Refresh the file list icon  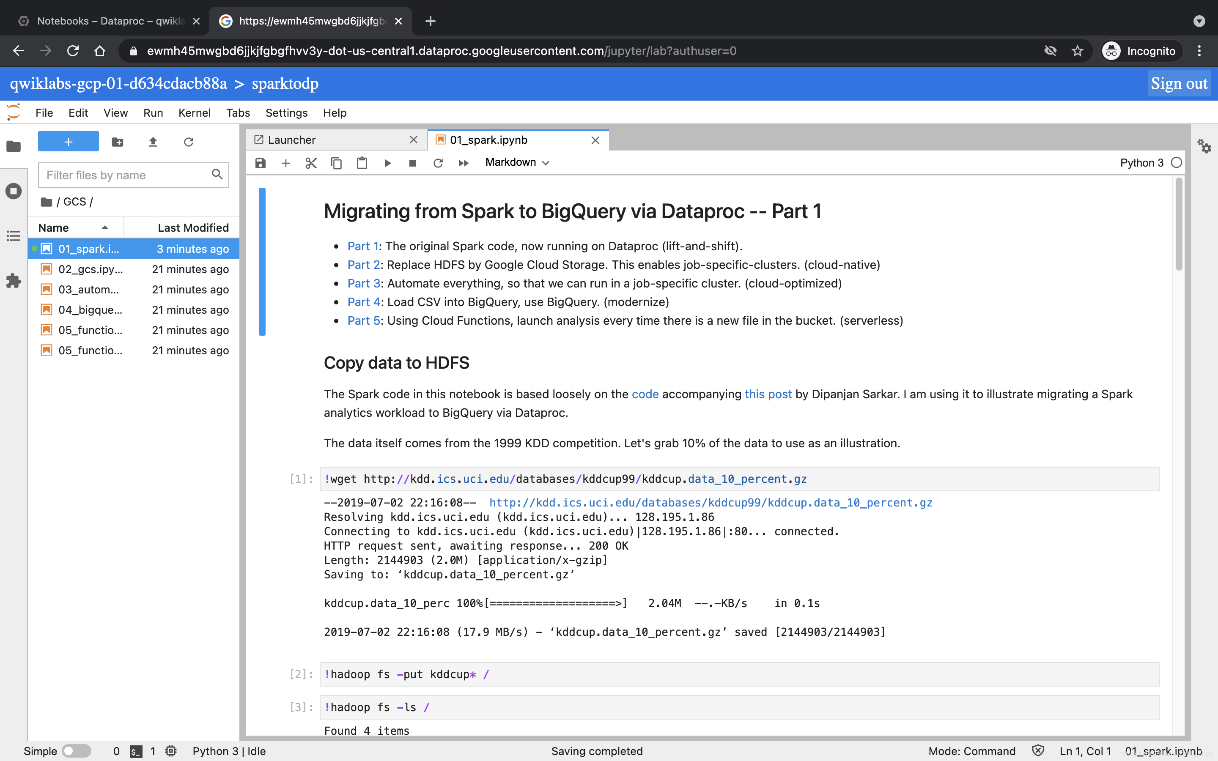point(189,142)
